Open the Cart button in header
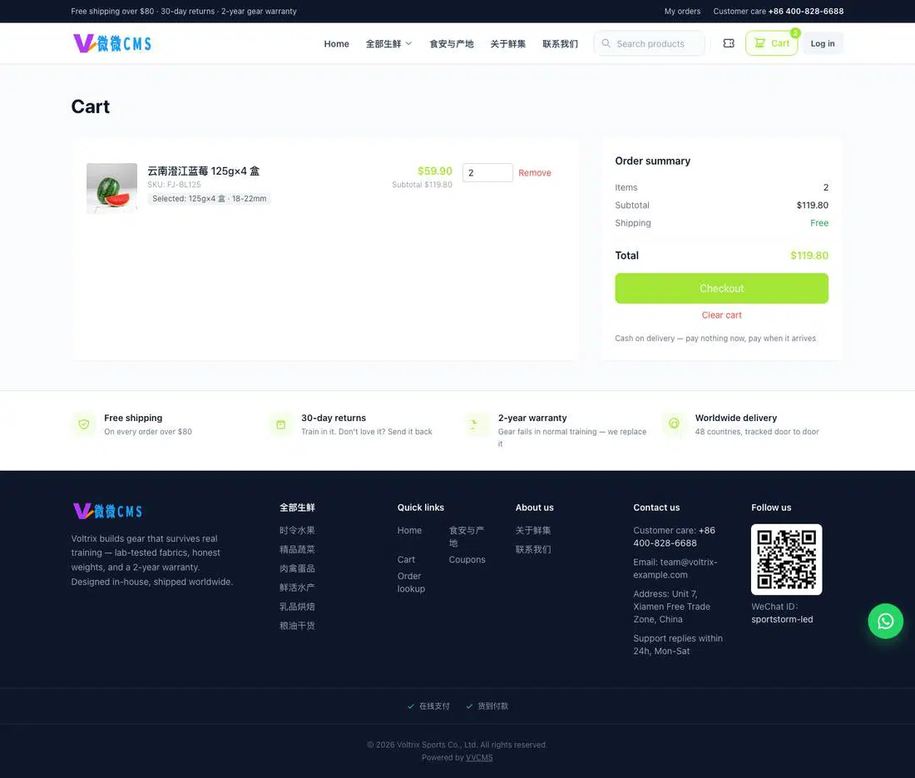Viewport: 915px width, 778px height. [x=771, y=43]
